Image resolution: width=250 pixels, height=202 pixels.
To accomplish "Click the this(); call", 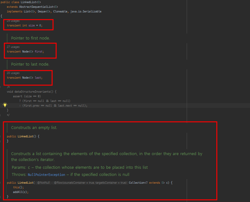I will (18, 187).
